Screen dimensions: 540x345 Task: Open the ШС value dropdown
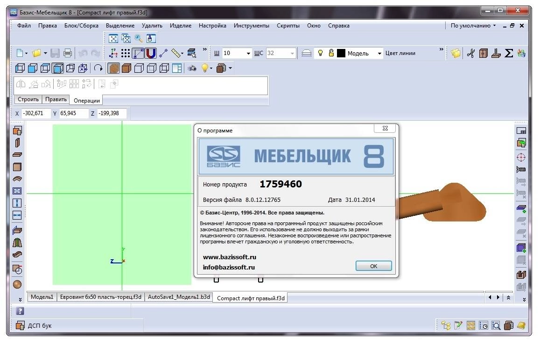(292, 53)
